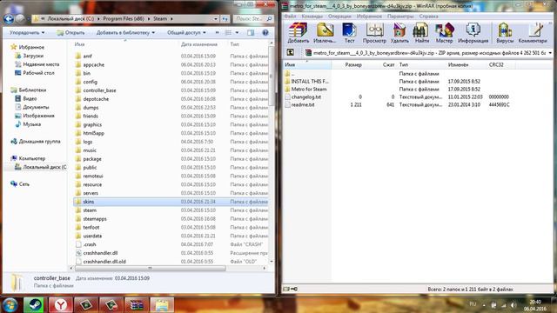The height and width of the screenshot is (313, 557).
Task: Toggle Explorer preview pane icon
Action: [x=251, y=33]
